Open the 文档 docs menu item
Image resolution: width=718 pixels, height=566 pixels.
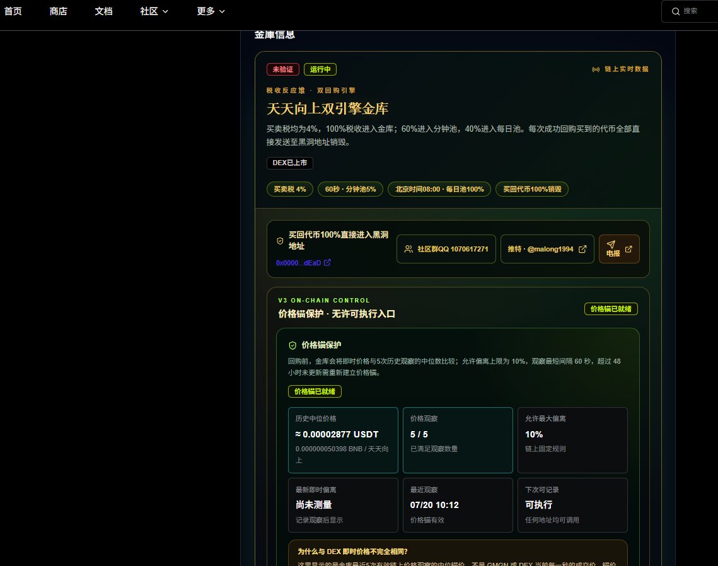pos(103,11)
